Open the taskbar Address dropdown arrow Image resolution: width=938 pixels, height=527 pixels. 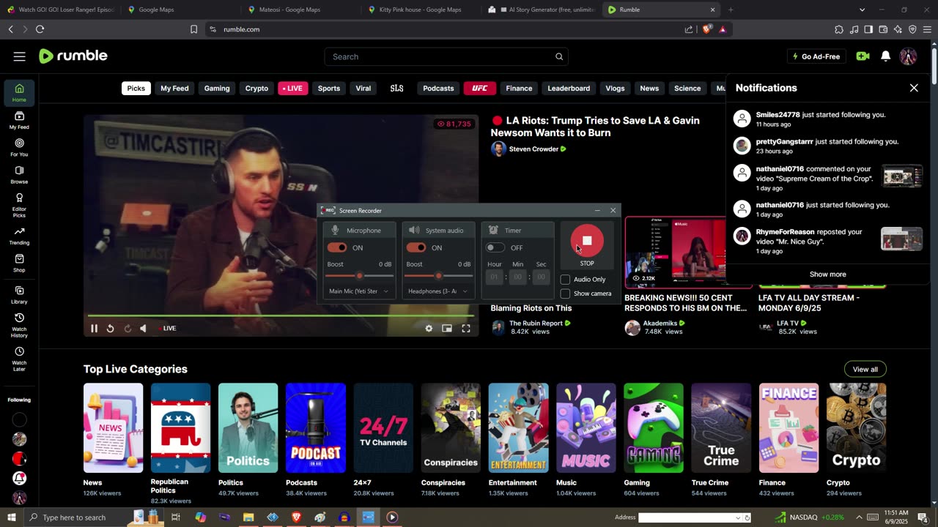click(x=738, y=517)
